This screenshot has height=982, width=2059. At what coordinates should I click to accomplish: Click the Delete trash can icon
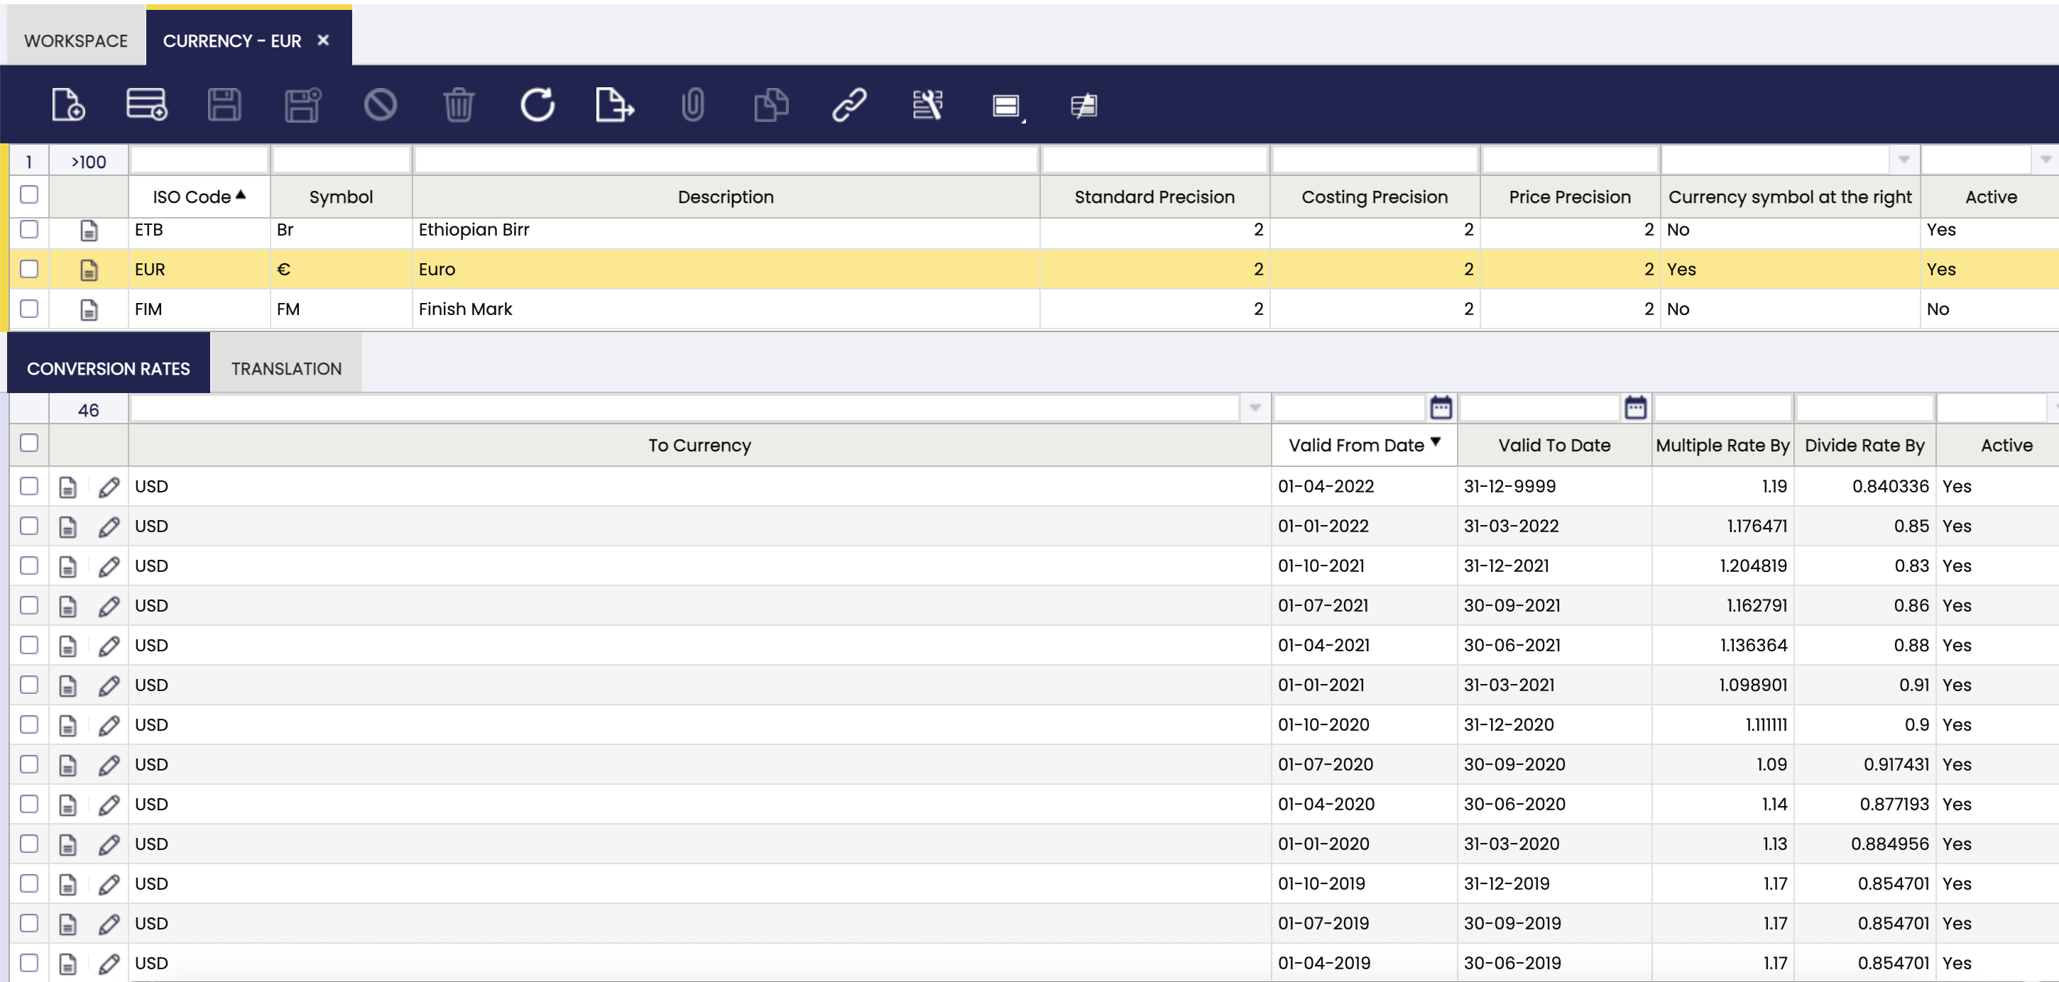[459, 105]
